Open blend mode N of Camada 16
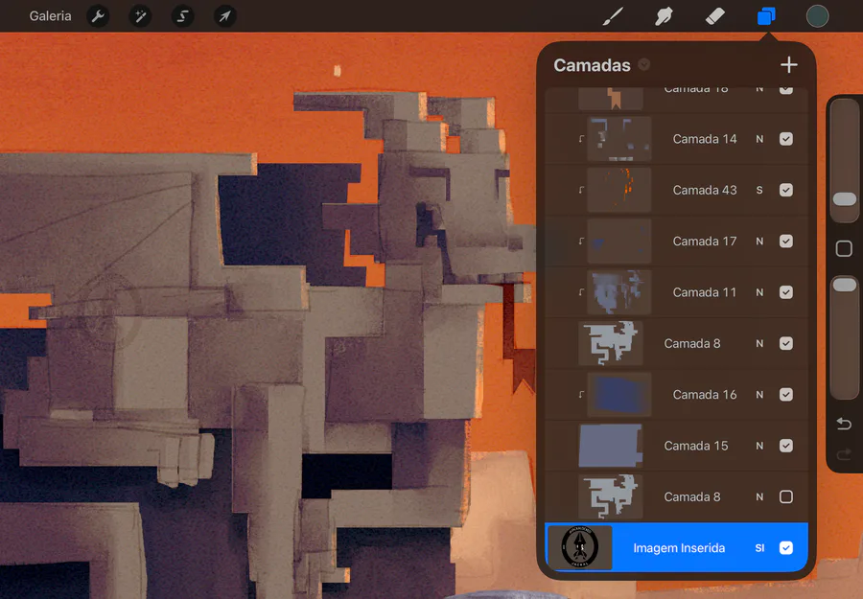This screenshot has height=599, width=863. [759, 395]
